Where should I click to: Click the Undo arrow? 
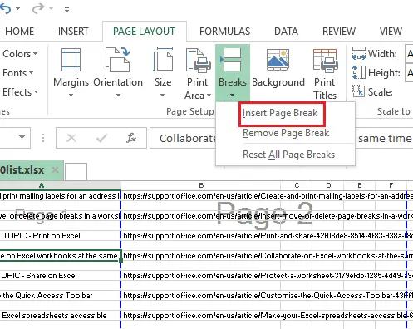click(x=6, y=8)
